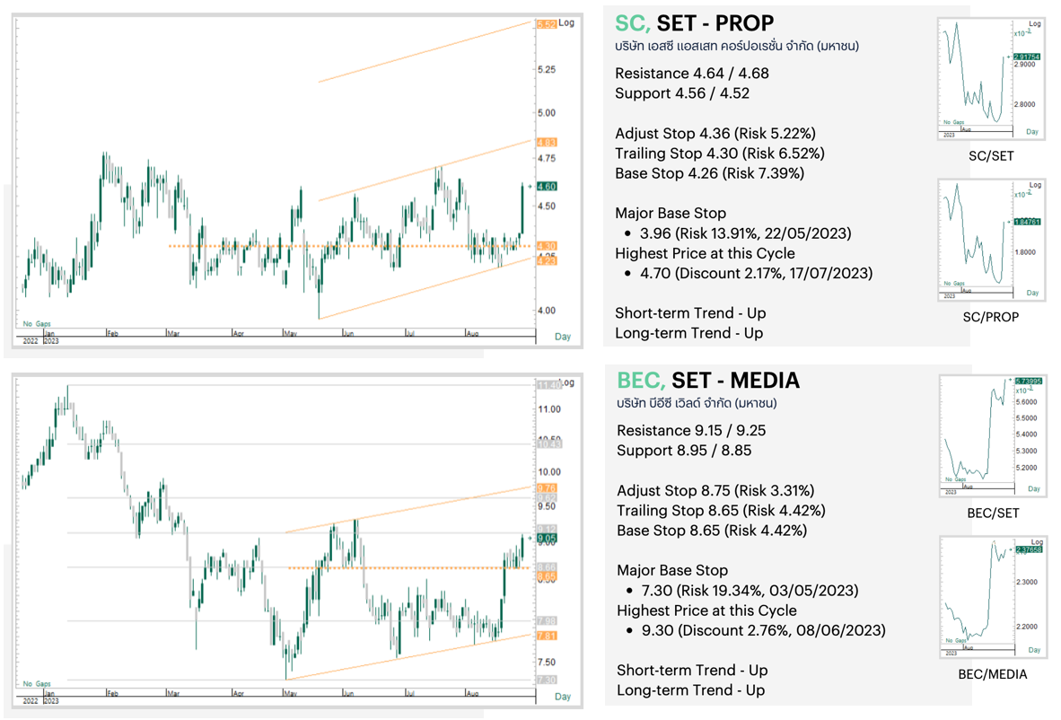1061x720 pixels.
Task: Click the 4.83 orange price tag on SC chart
Action: (547, 142)
